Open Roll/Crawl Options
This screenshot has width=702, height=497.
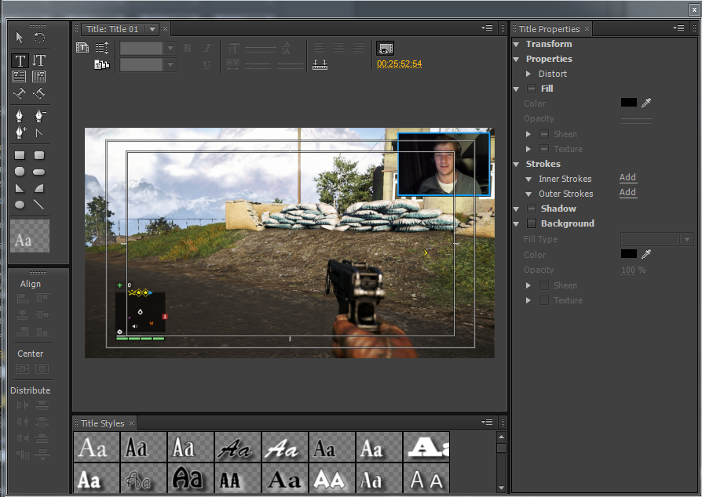(x=102, y=47)
